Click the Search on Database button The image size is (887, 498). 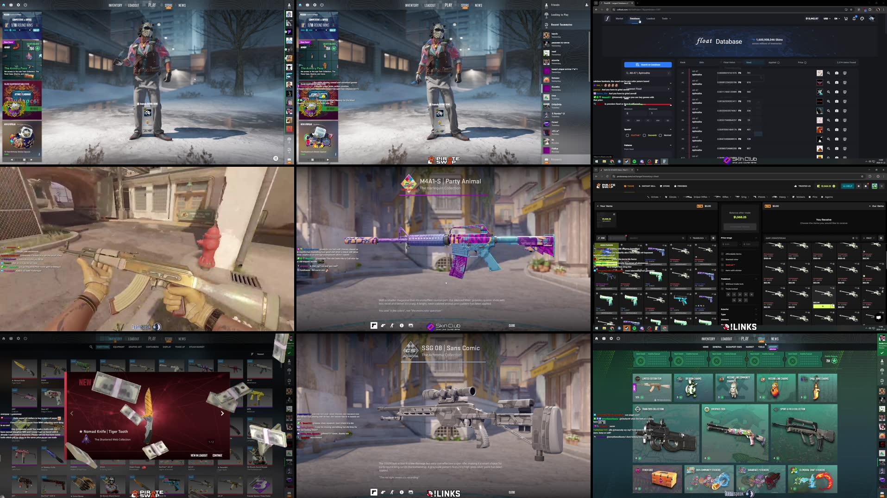(648, 64)
